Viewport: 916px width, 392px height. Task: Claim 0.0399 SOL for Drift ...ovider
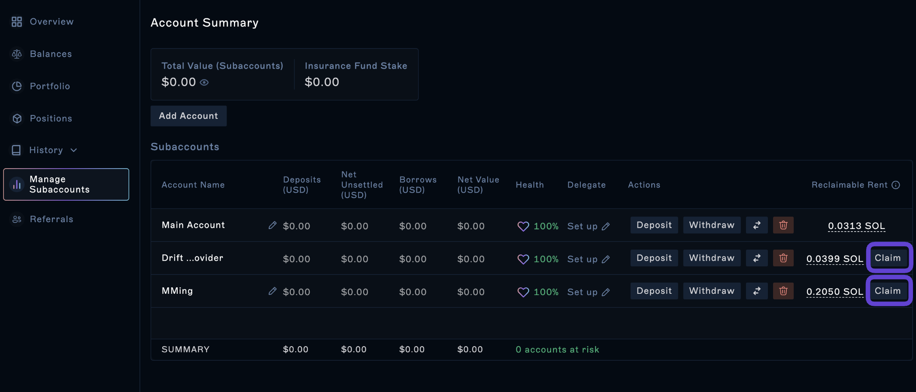(x=888, y=258)
